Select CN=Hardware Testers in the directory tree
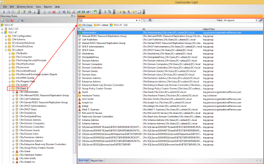The height and width of the screenshot is (164, 264). point(30,155)
